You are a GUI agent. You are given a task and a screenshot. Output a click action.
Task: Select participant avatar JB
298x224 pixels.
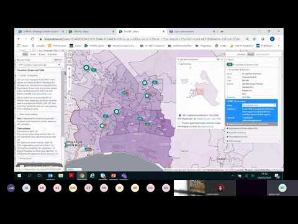119,188
